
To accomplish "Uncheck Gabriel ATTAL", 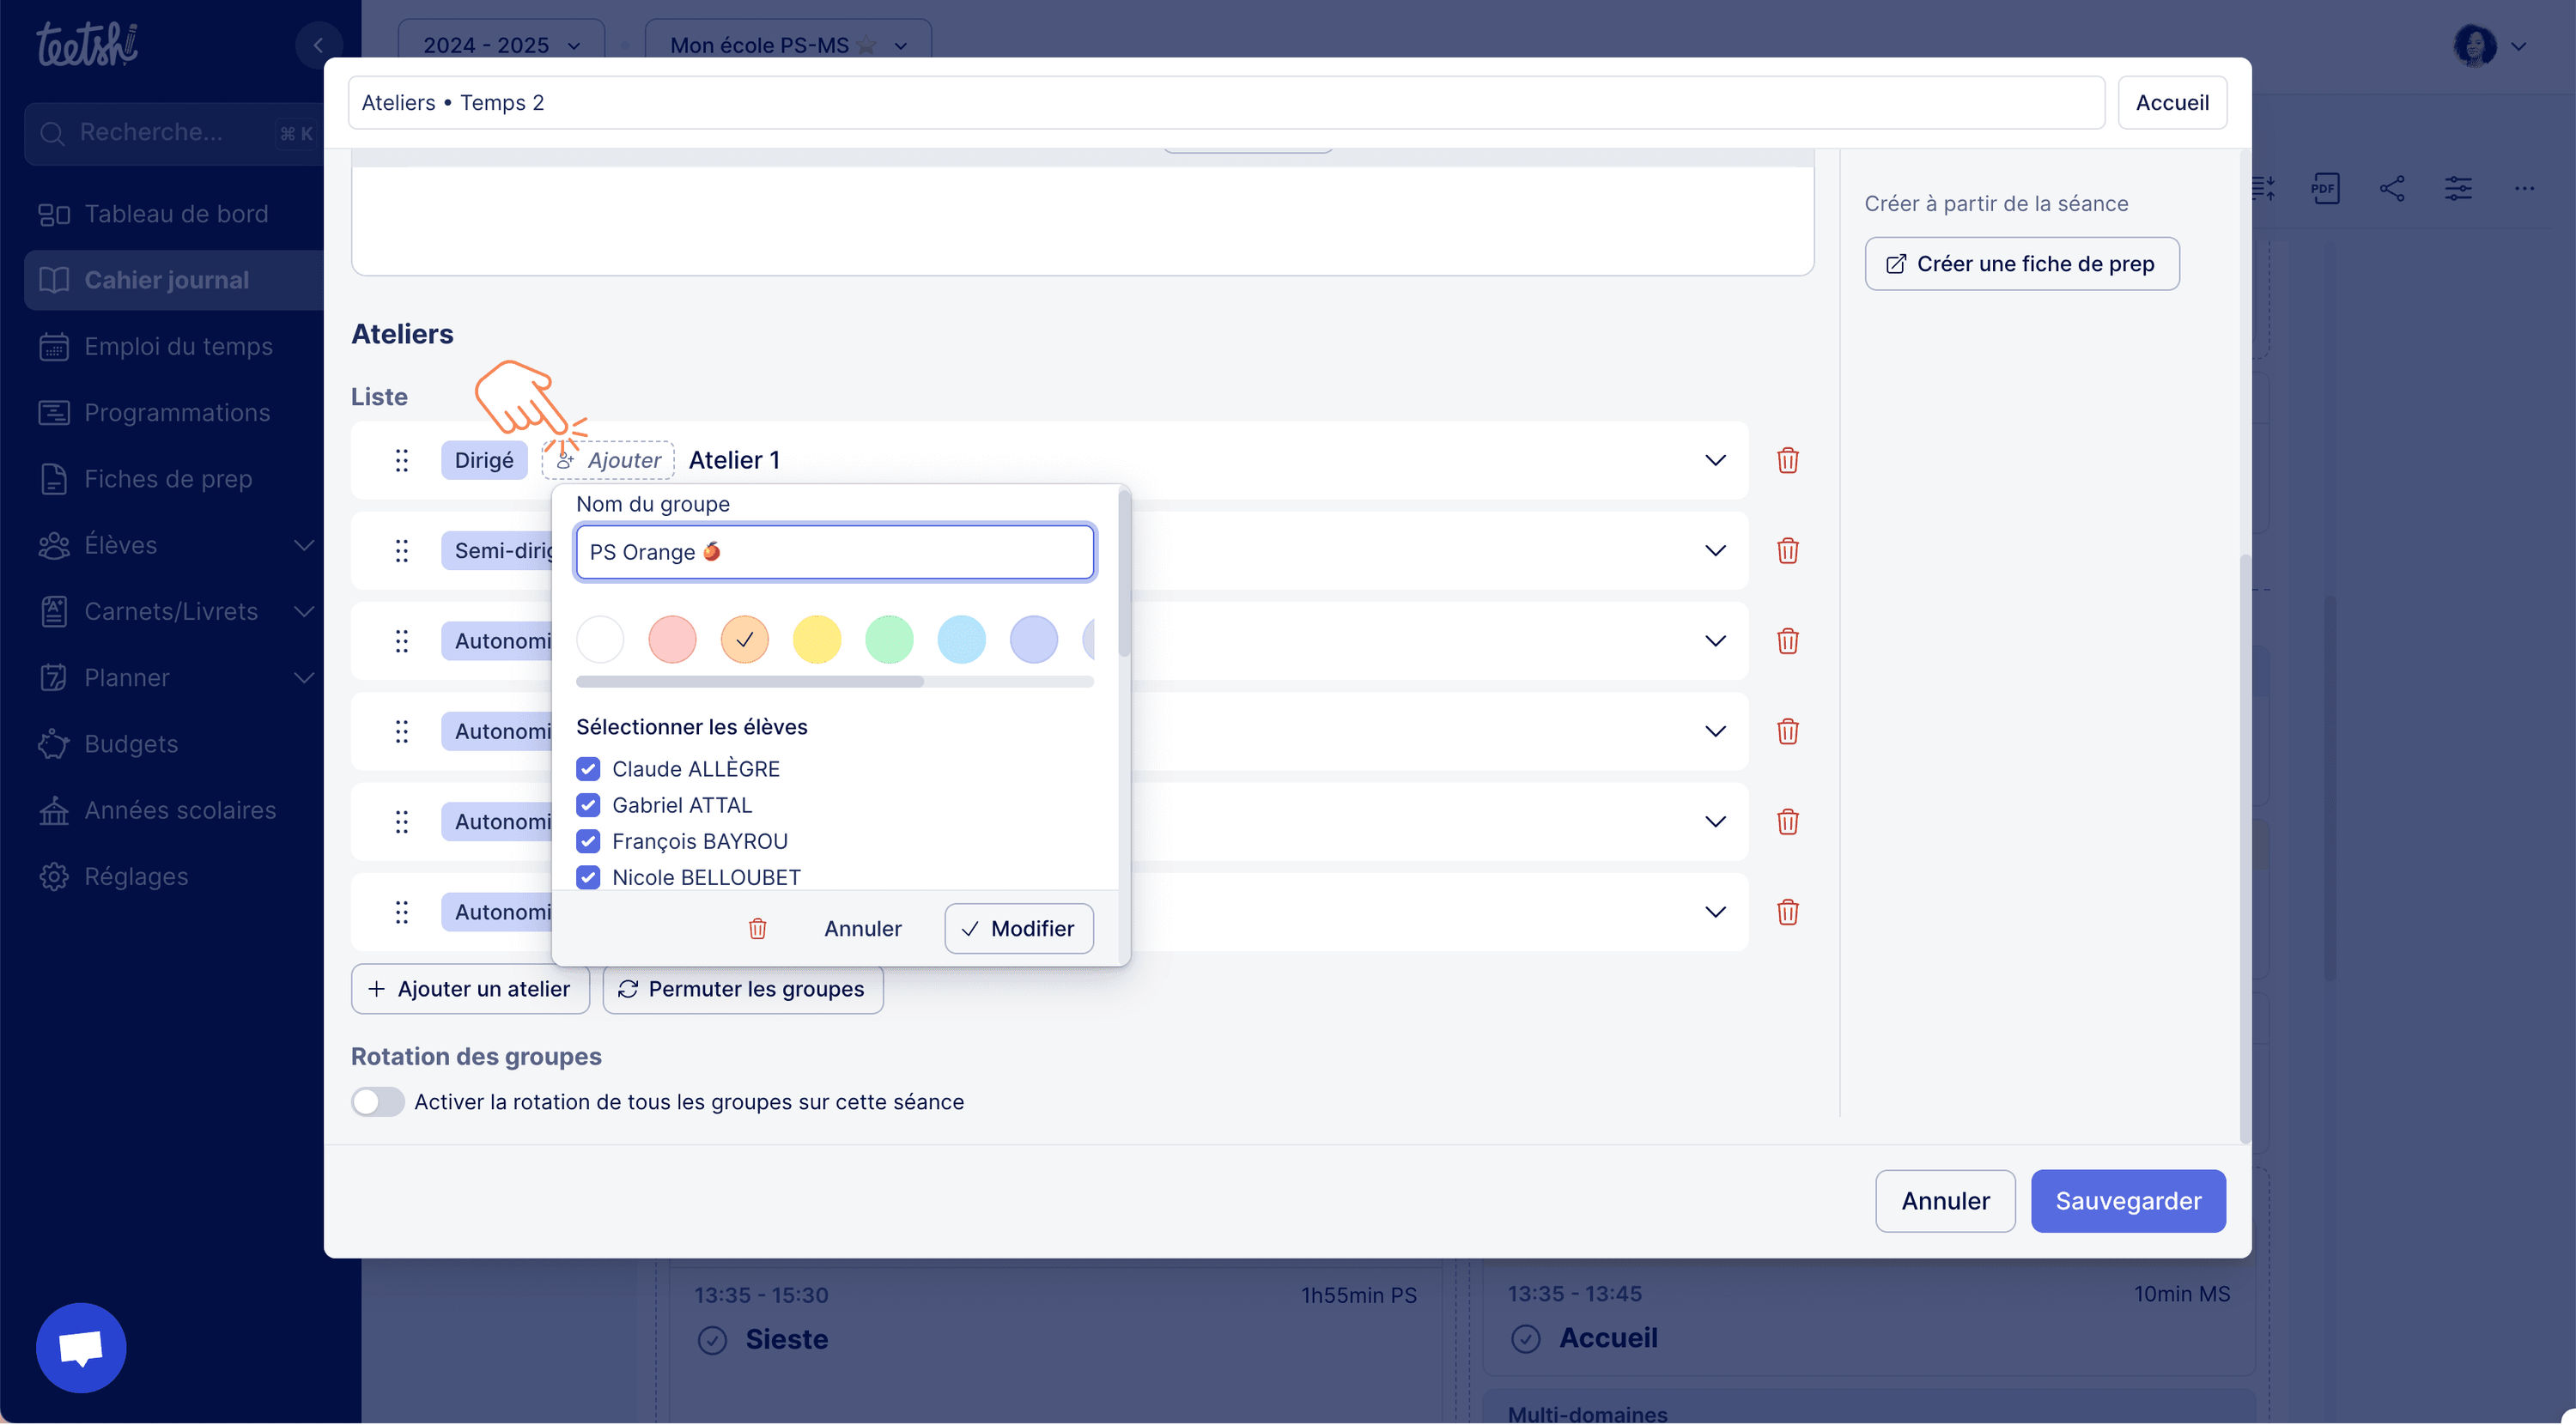I will point(588,804).
